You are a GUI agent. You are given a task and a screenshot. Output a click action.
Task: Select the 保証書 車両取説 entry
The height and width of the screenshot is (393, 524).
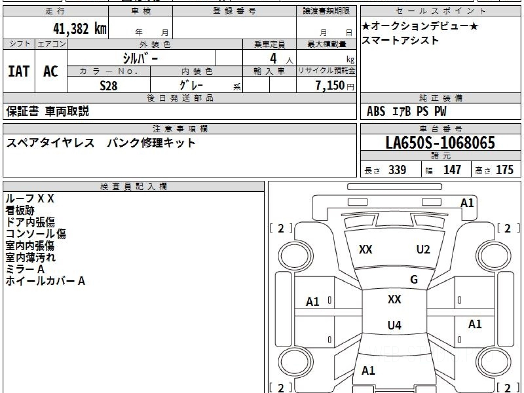point(48,111)
